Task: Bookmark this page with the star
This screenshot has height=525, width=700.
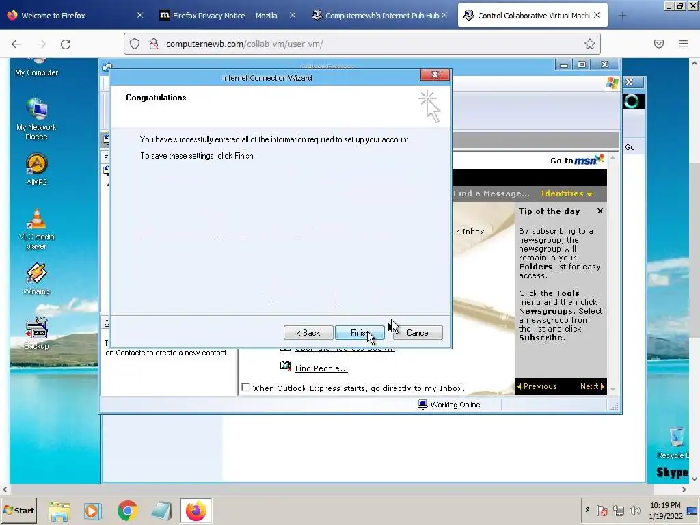Action: point(589,44)
